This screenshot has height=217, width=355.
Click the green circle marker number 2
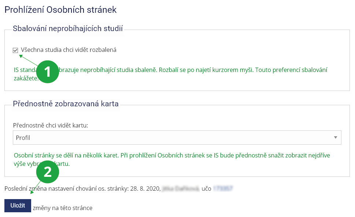pos(48,172)
